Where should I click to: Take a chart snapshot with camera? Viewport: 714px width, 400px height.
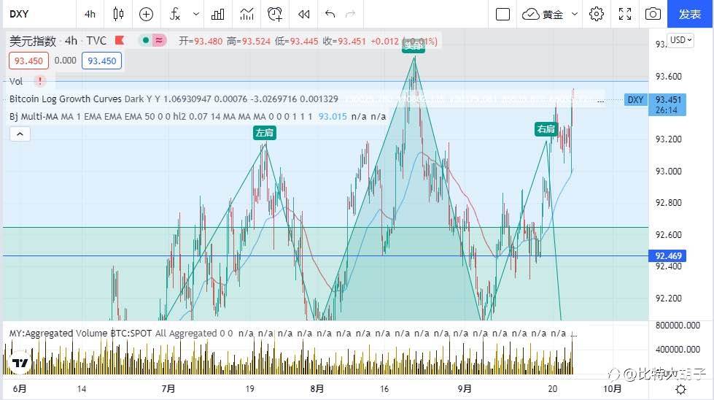[653, 14]
